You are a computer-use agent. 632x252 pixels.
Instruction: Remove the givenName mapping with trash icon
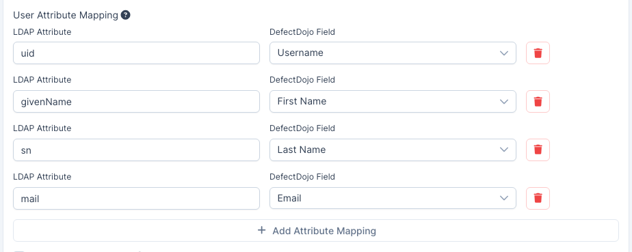[x=538, y=102]
